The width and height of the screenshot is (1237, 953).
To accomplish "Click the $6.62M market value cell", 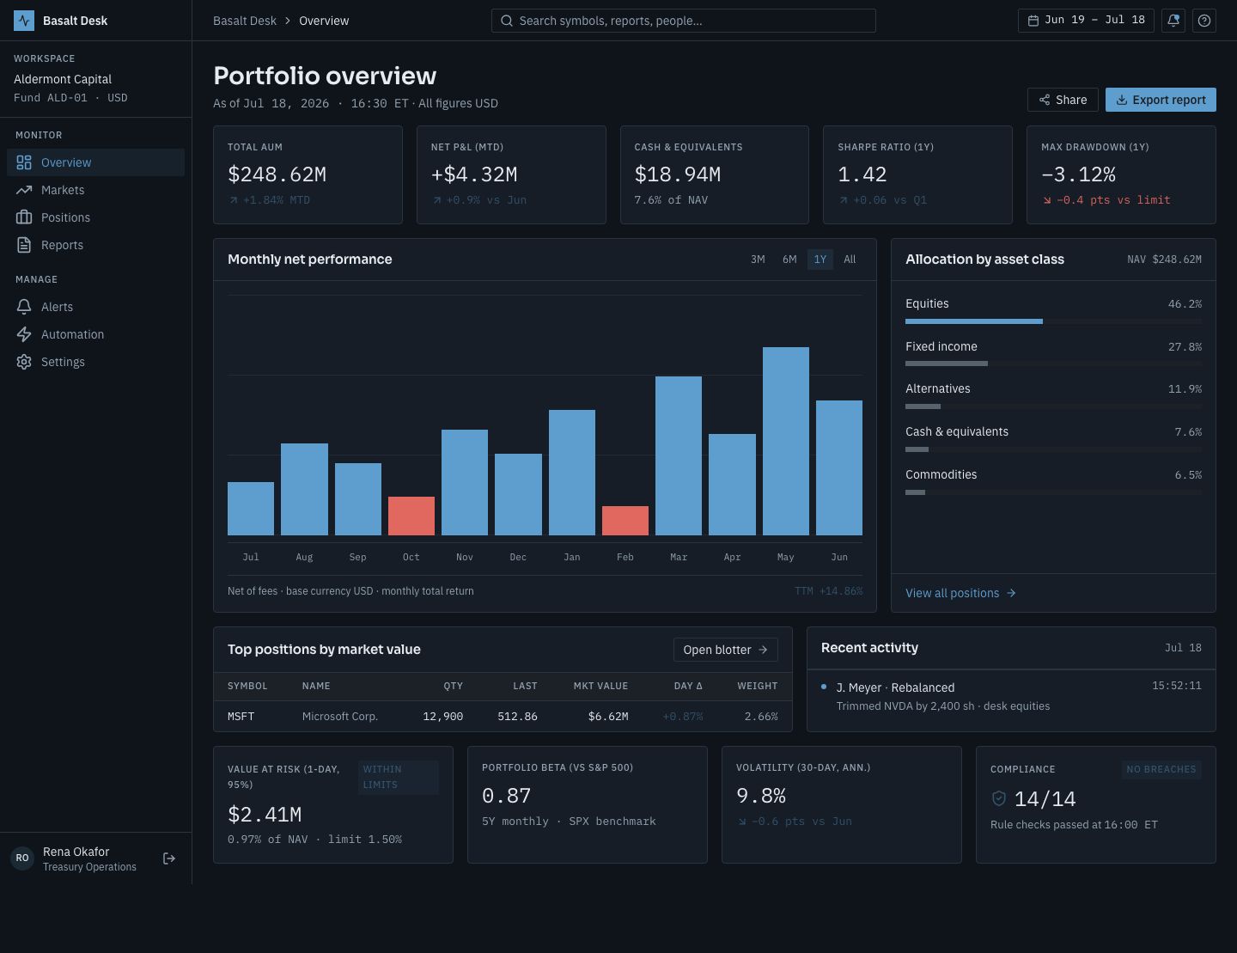I will [x=608, y=717].
